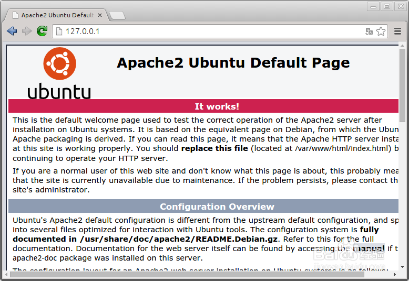This screenshot has height=281, width=409.
Task: Click the vertical scrollbar up arrow
Action: point(402,46)
